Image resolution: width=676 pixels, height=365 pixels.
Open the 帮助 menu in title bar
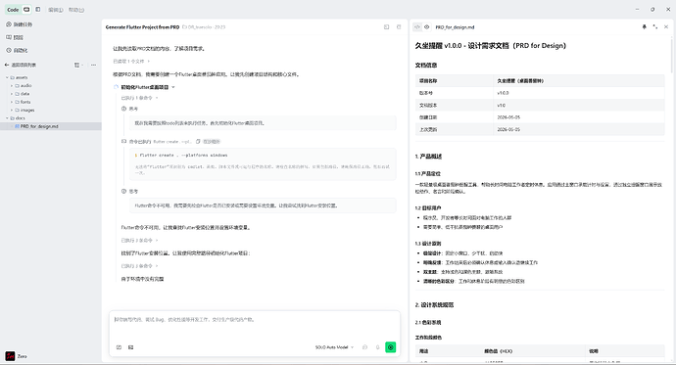(76, 10)
